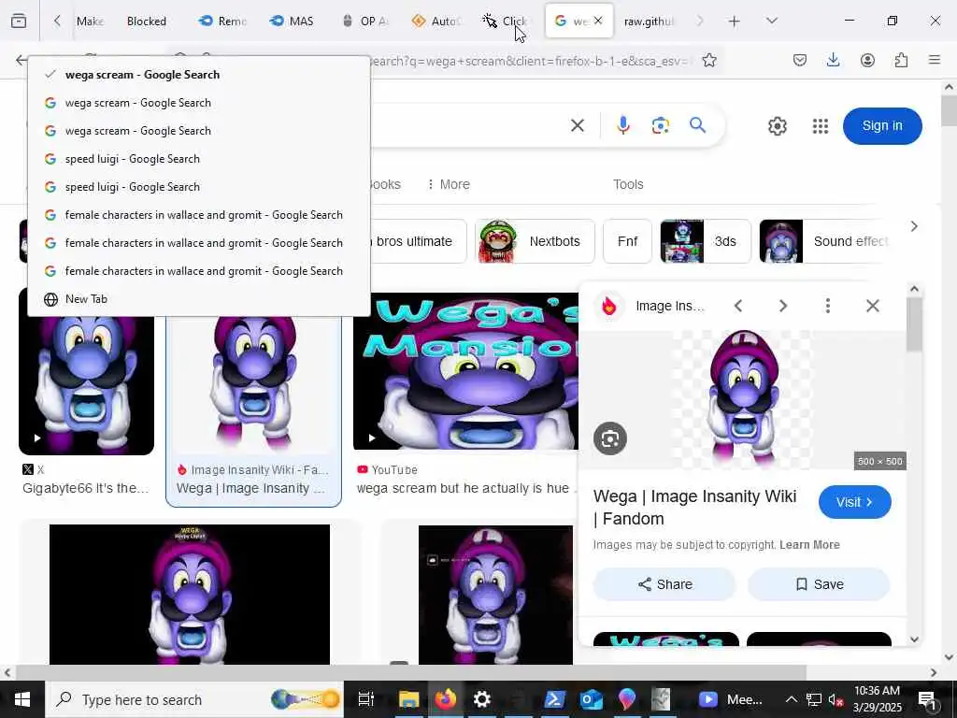The width and height of the screenshot is (957, 718).
Task: Open the Save to Pocket icon
Action: coord(800,60)
